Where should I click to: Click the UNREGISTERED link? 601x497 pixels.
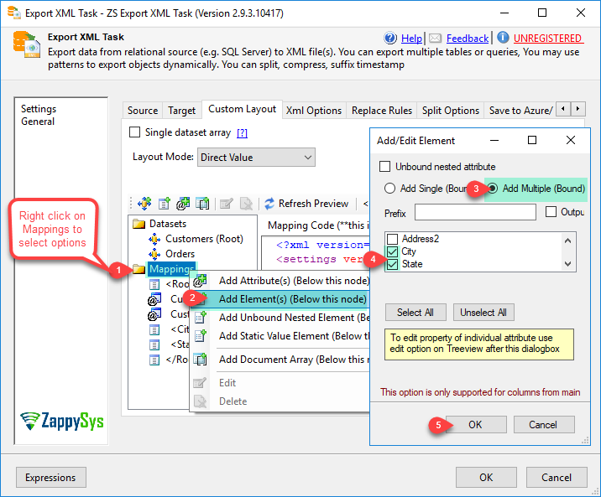(x=547, y=39)
